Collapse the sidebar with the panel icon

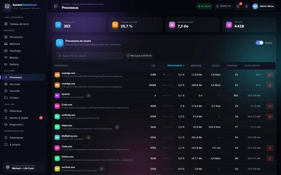click(55, 6)
